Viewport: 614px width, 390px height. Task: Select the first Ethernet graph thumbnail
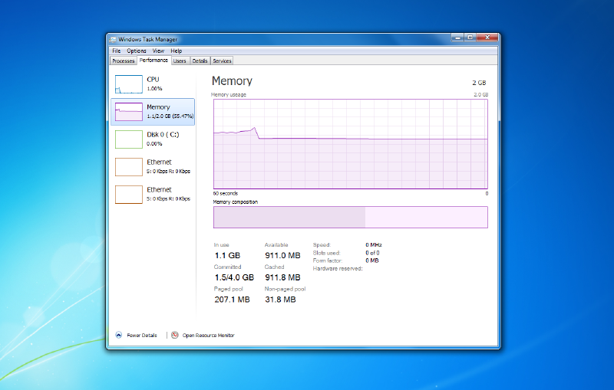coord(129,167)
